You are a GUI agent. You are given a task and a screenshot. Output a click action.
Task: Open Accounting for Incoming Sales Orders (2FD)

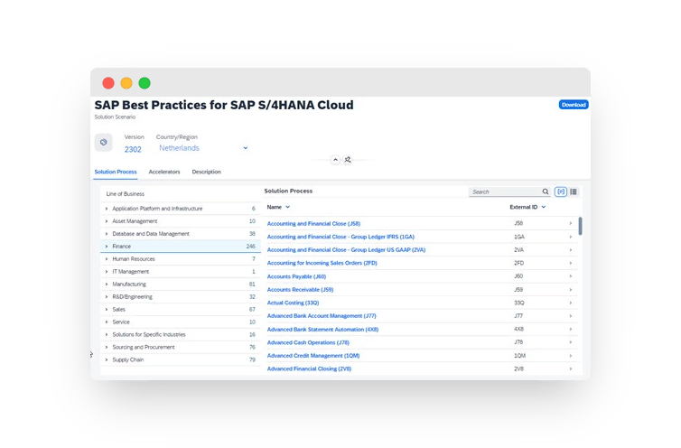pos(322,264)
